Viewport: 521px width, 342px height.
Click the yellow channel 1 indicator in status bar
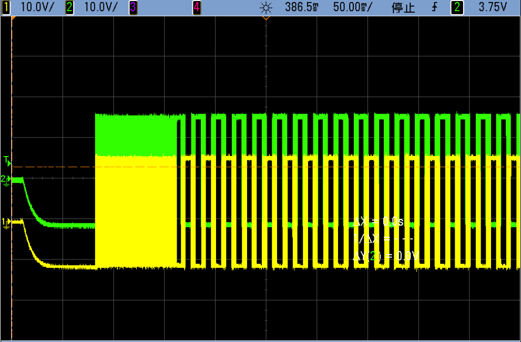point(6,7)
